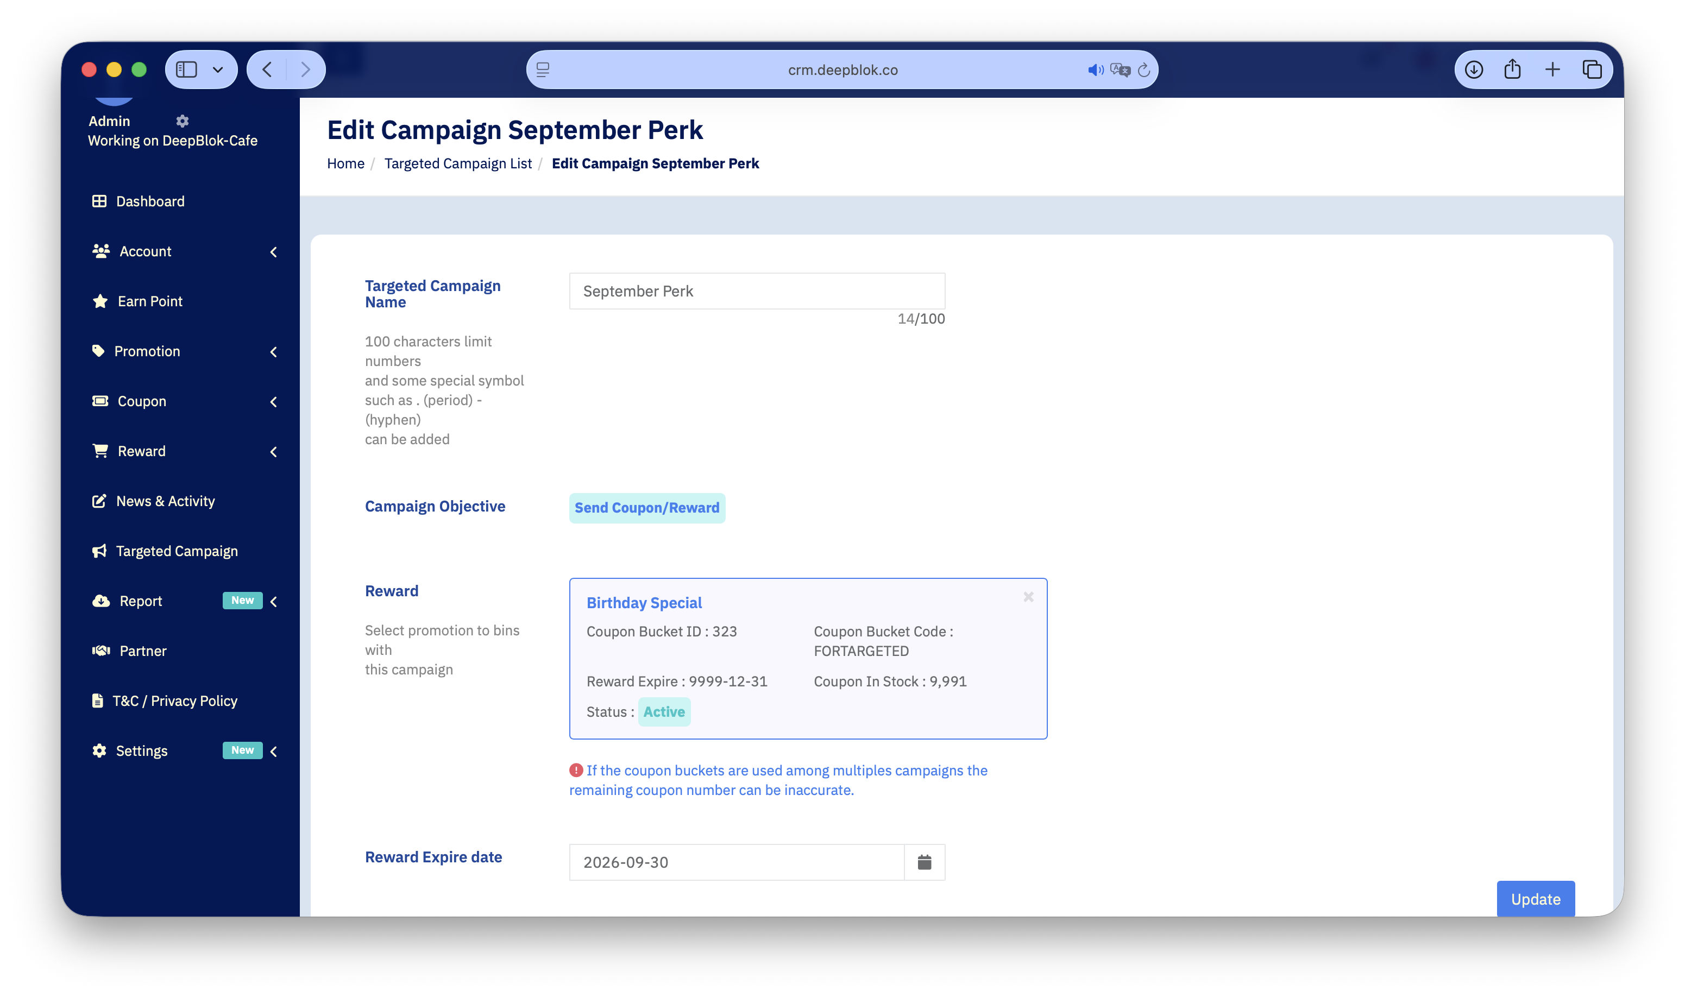The image size is (1685, 997).
Task: Click the page reader icon in address bar
Action: [x=543, y=69]
